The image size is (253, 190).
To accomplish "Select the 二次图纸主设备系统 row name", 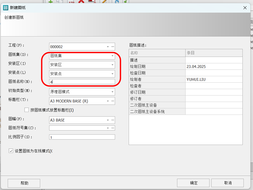I will tap(157, 111).
